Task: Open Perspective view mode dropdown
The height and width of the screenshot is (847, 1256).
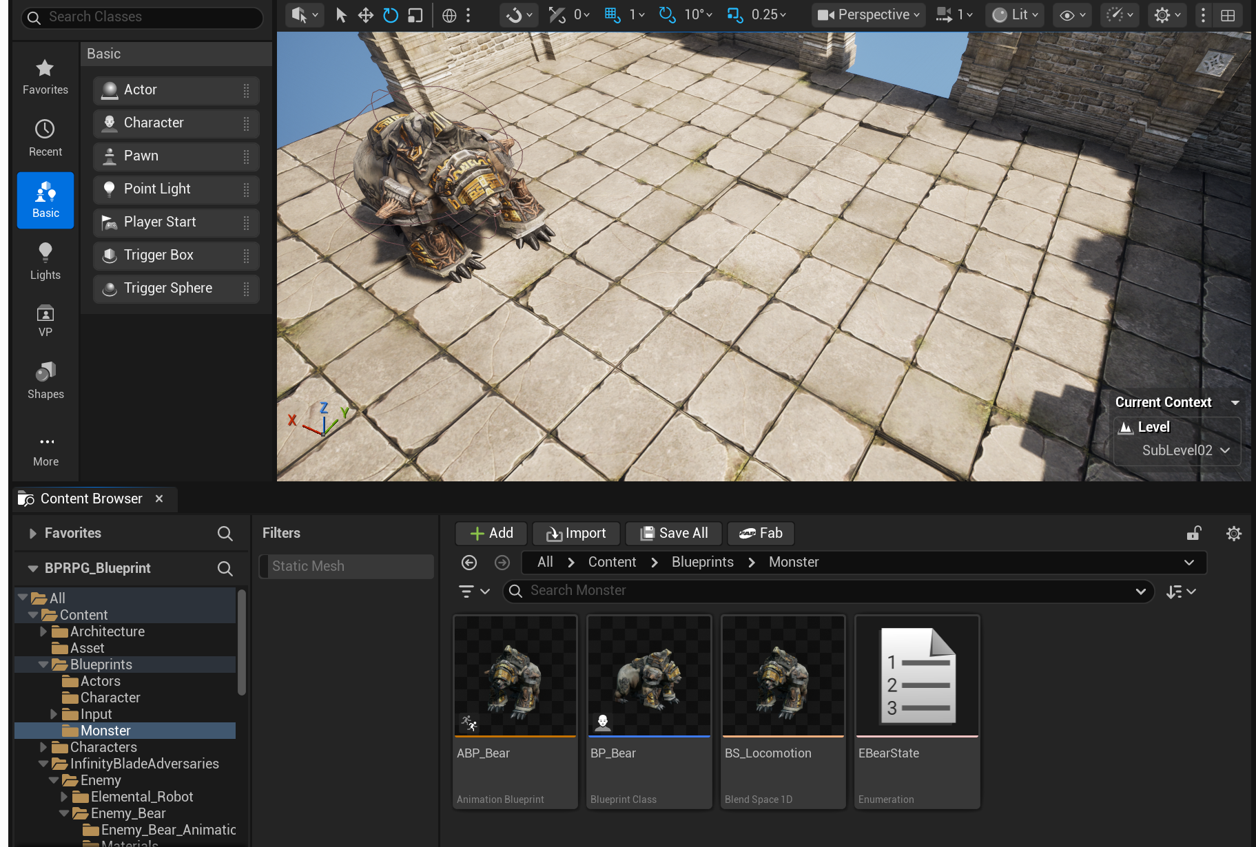Action: click(868, 14)
